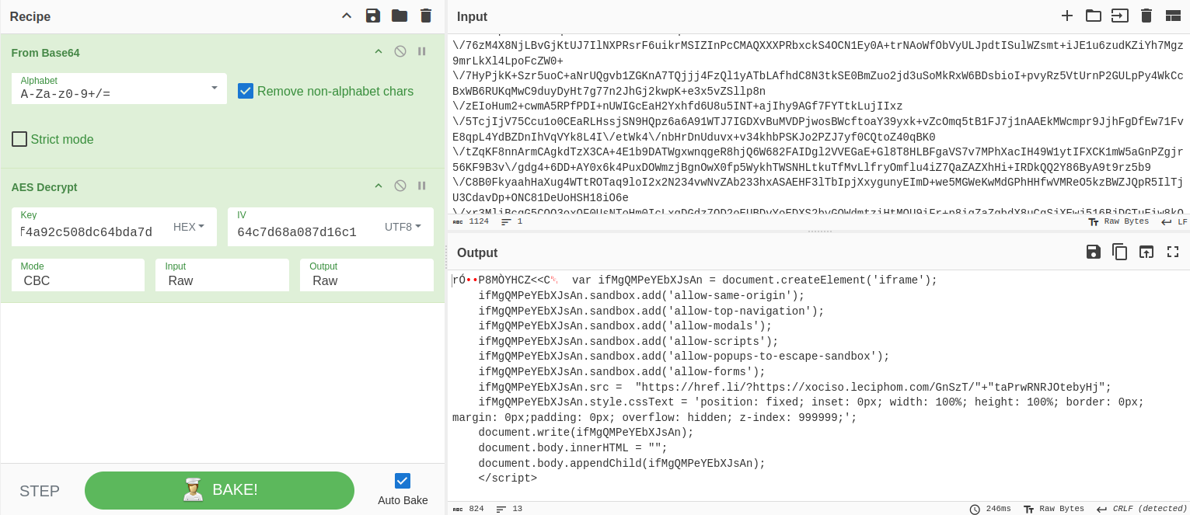Click the 'allow-forms' output line
The image size is (1190, 515).
(622, 371)
